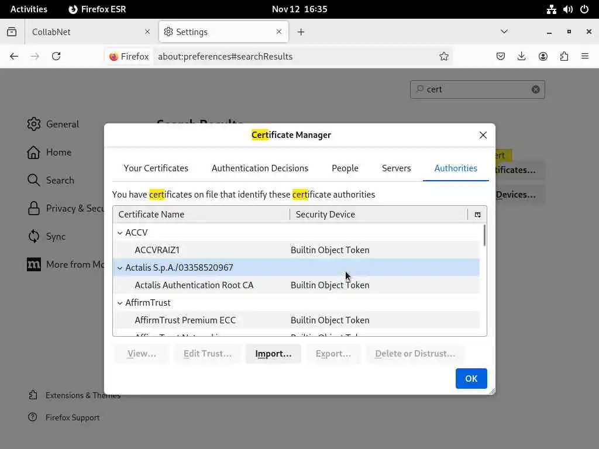Open a new tab with the plus icon
Viewport: 599px width, 449px height.
tap(301, 32)
